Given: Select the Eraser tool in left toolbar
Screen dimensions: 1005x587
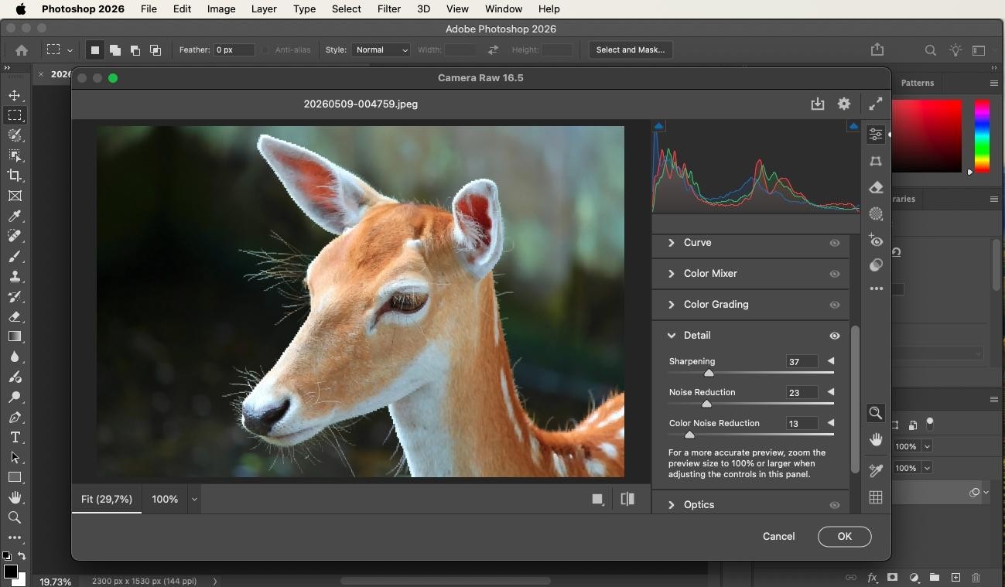Looking at the screenshot, I should pos(15,316).
